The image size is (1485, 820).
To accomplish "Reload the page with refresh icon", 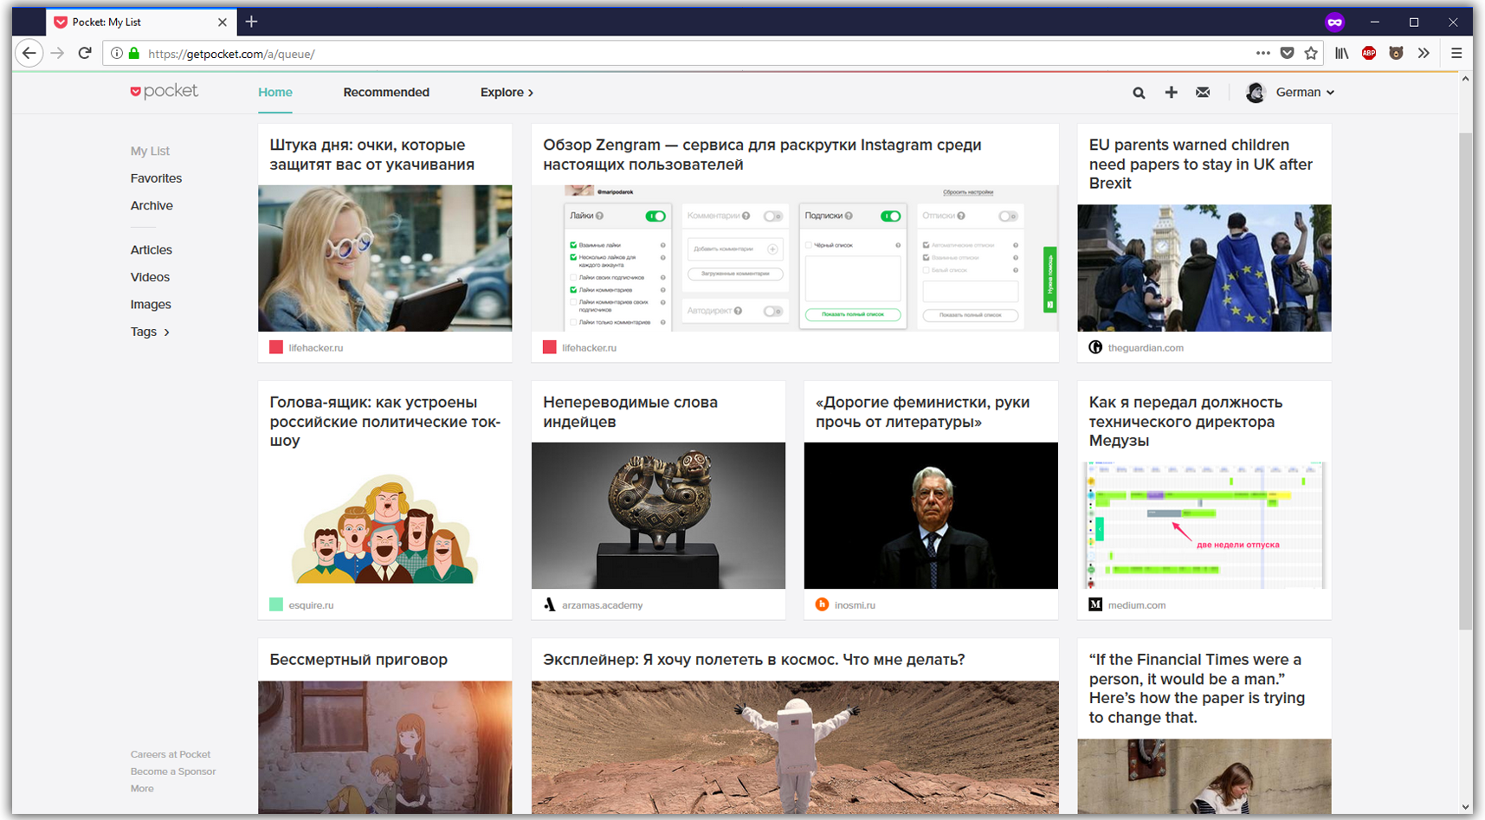I will (85, 54).
